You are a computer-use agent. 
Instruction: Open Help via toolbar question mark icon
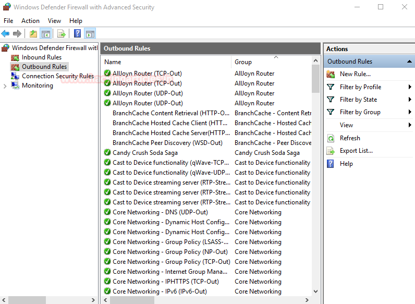[x=77, y=33]
